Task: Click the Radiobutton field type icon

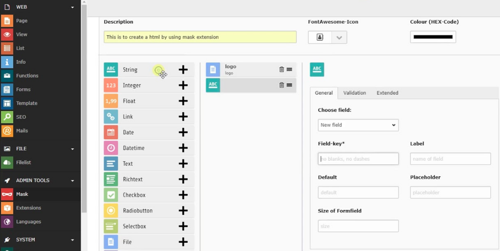Action: [x=111, y=211]
